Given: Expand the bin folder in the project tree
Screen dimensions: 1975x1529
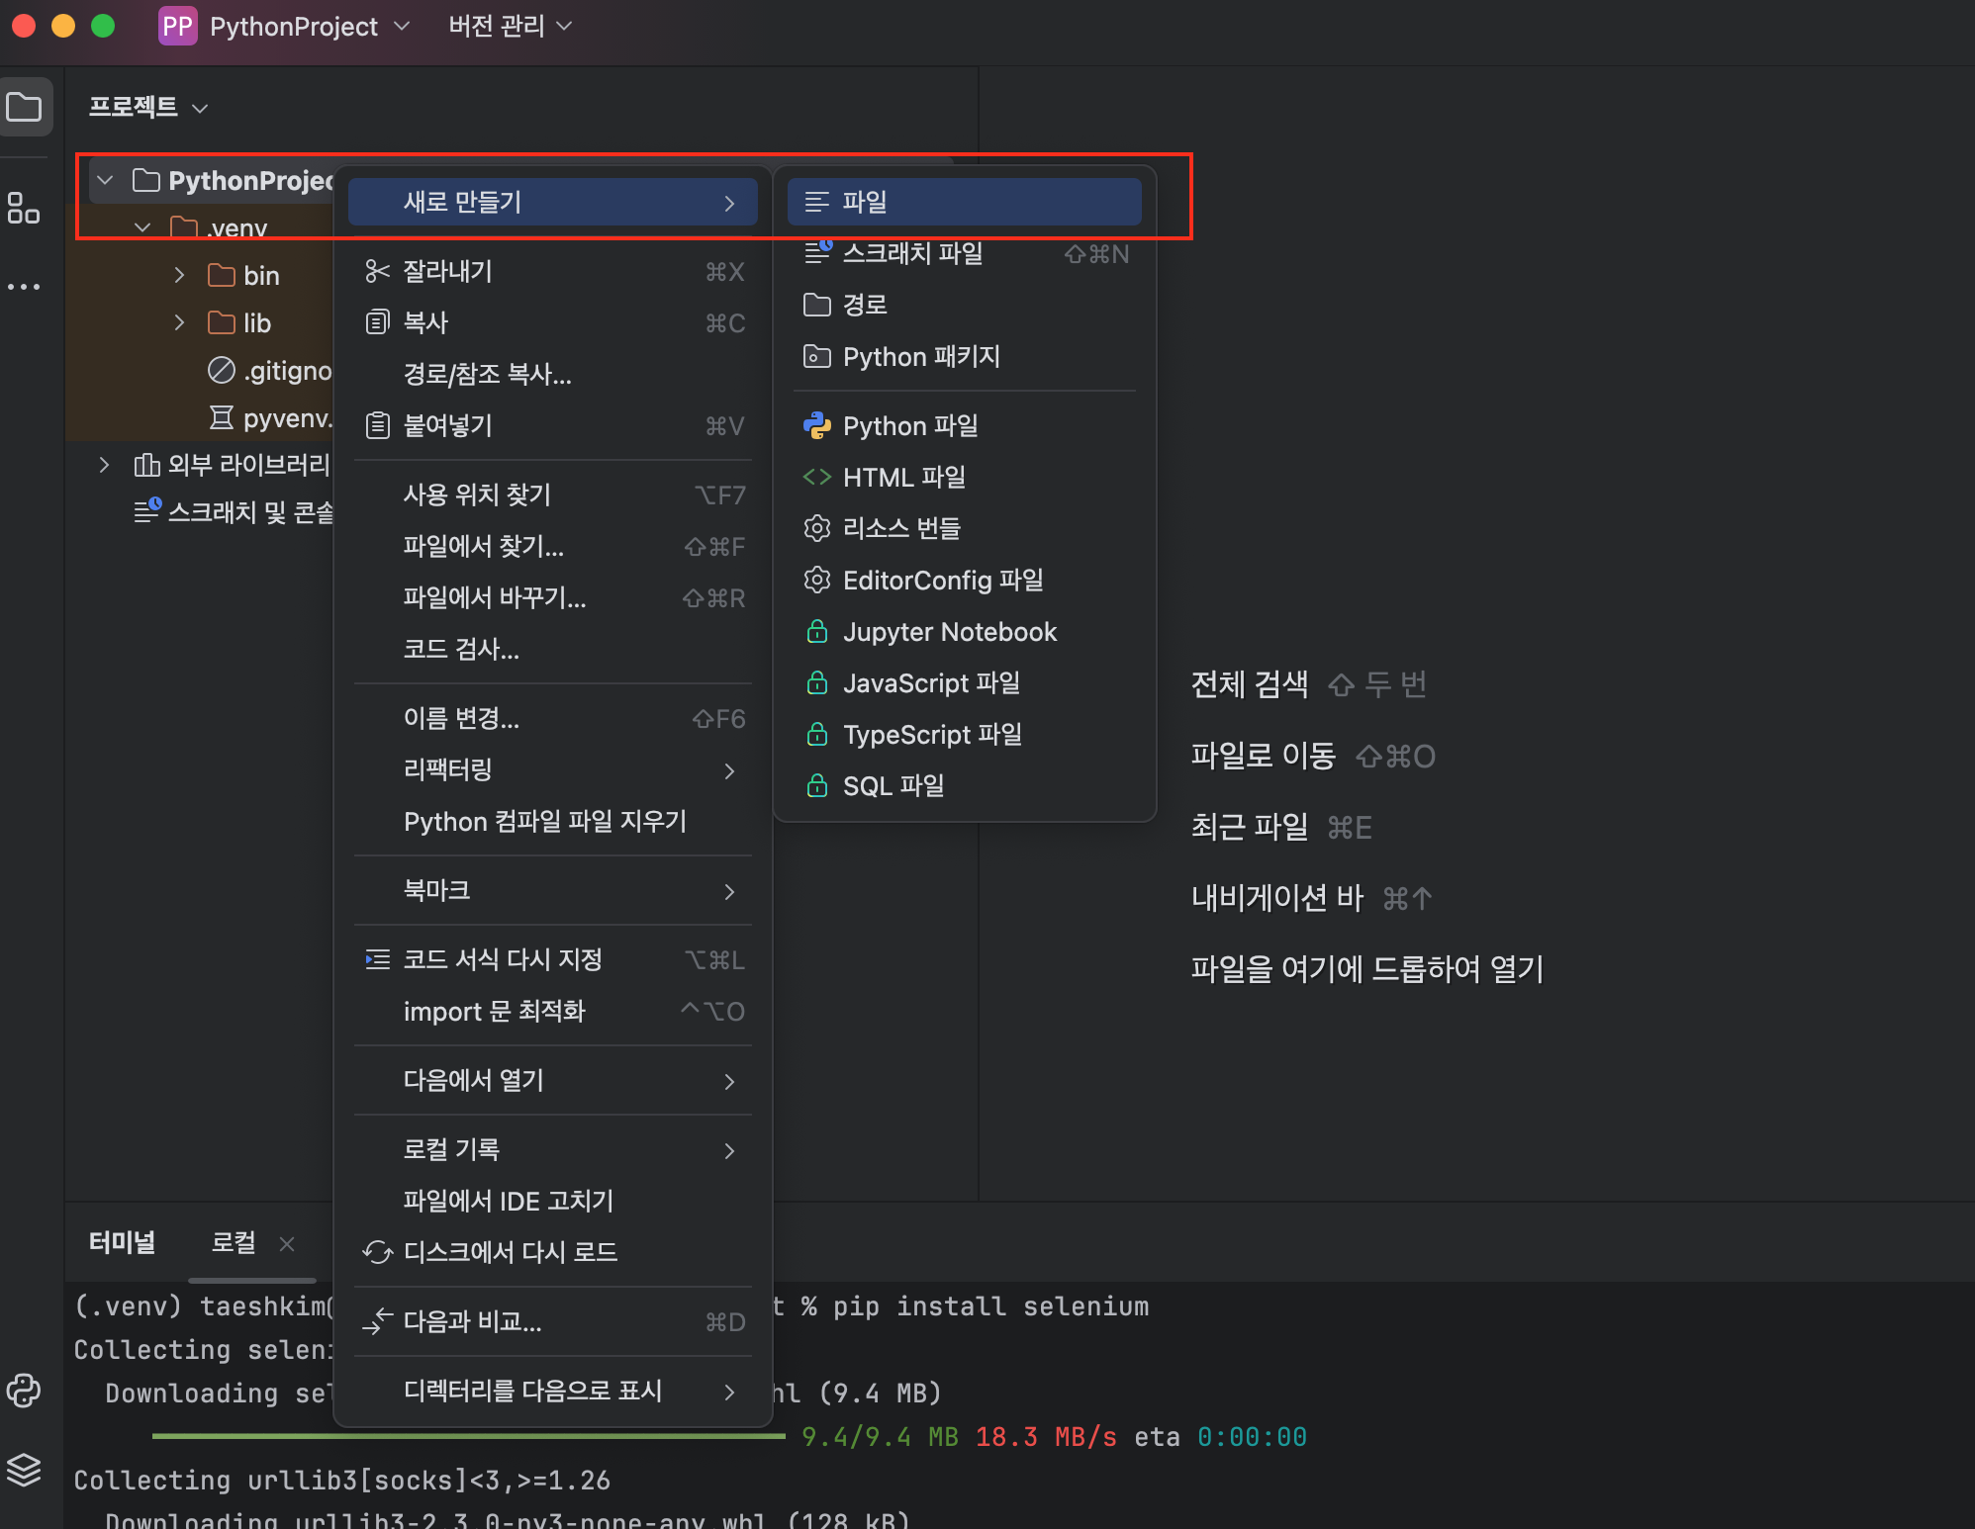Looking at the screenshot, I should pos(179,275).
